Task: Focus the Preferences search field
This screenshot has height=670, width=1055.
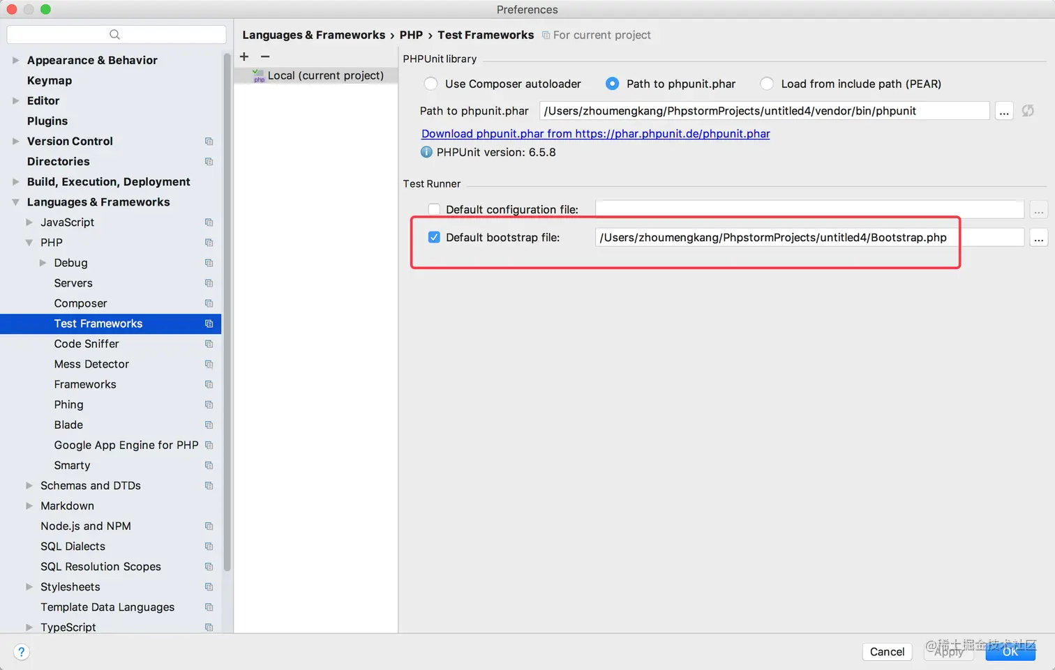Action: [x=116, y=34]
